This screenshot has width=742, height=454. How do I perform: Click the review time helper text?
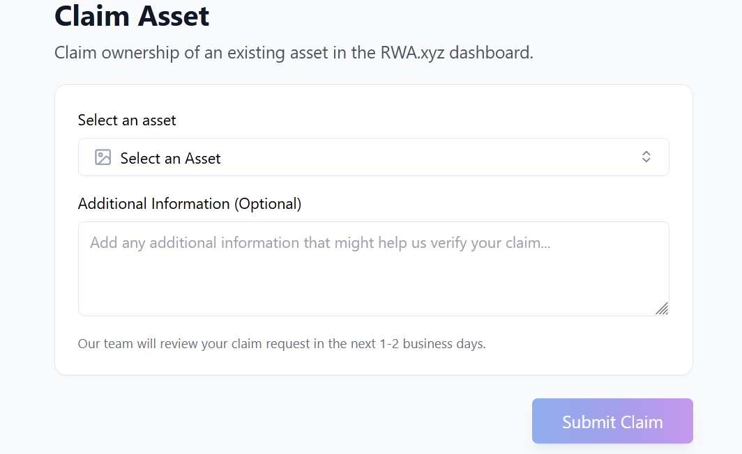[282, 344]
